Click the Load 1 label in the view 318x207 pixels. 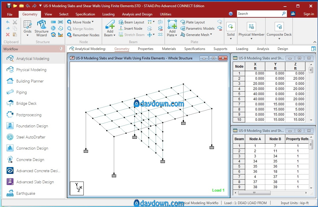218,190
